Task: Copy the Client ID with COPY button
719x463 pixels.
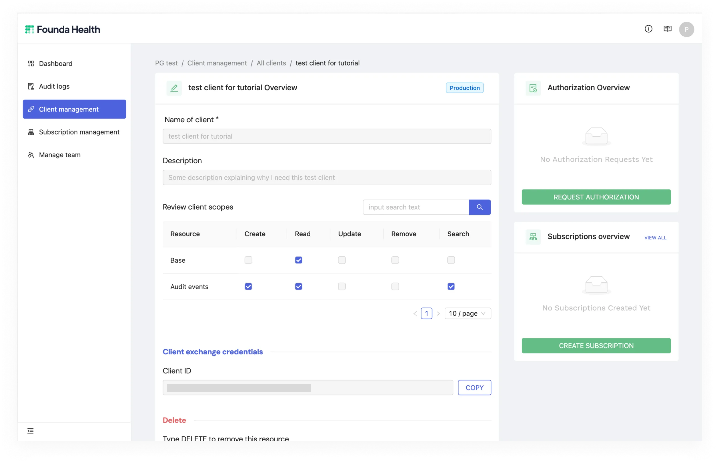Action: click(474, 388)
